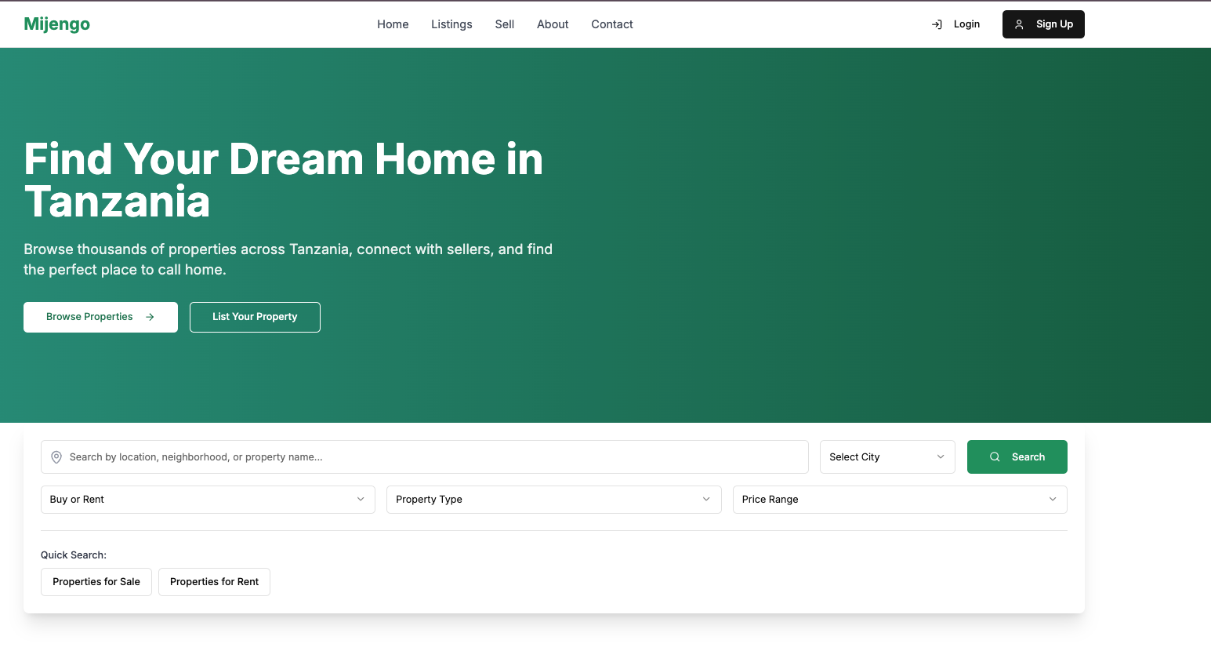Click the Login link
Screen dimensions: 1211x662
tap(966, 24)
